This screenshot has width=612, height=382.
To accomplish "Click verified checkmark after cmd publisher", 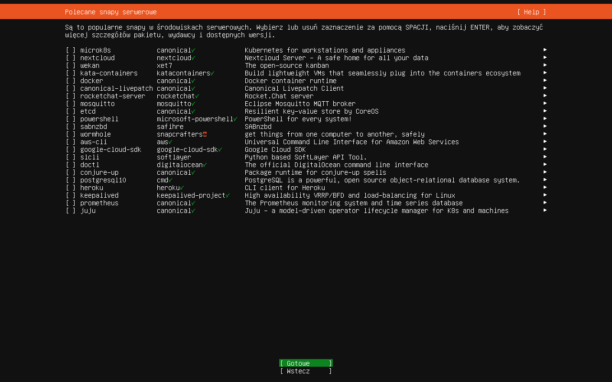I will coord(170,180).
